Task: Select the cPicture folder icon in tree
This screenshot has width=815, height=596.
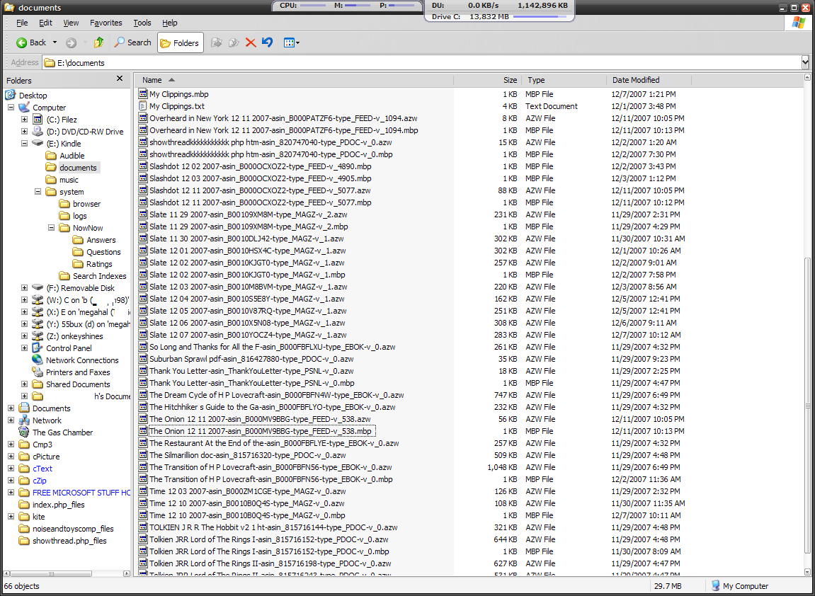Action: click(24, 457)
